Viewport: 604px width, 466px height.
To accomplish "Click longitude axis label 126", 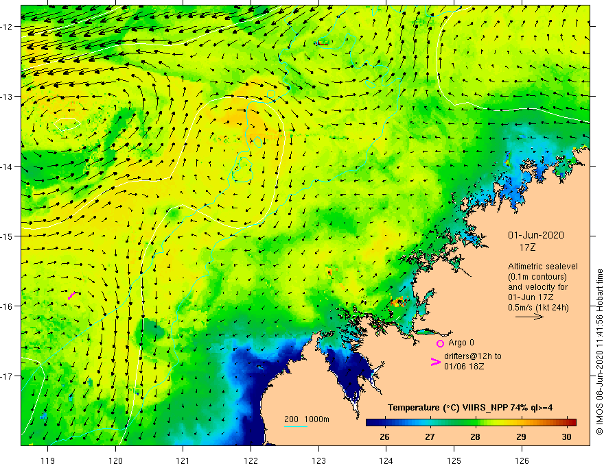I will coord(522,461).
